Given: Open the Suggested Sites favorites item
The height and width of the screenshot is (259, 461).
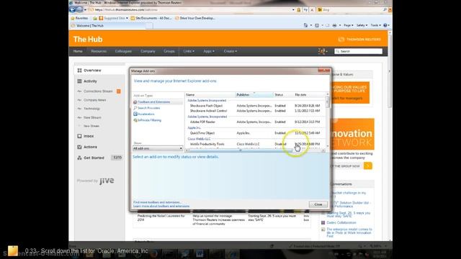Looking at the screenshot, I should coord(114,18).
